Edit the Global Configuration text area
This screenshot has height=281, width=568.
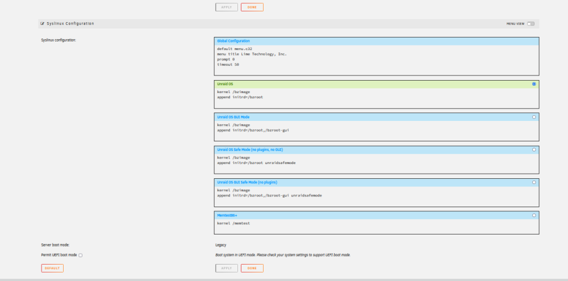point(377,60)
